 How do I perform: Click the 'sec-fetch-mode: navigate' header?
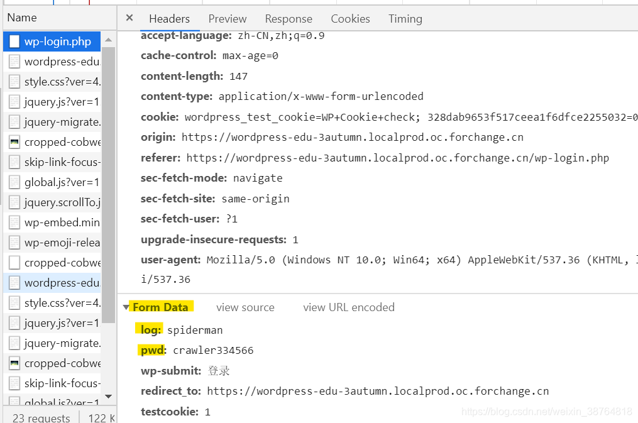212,178
